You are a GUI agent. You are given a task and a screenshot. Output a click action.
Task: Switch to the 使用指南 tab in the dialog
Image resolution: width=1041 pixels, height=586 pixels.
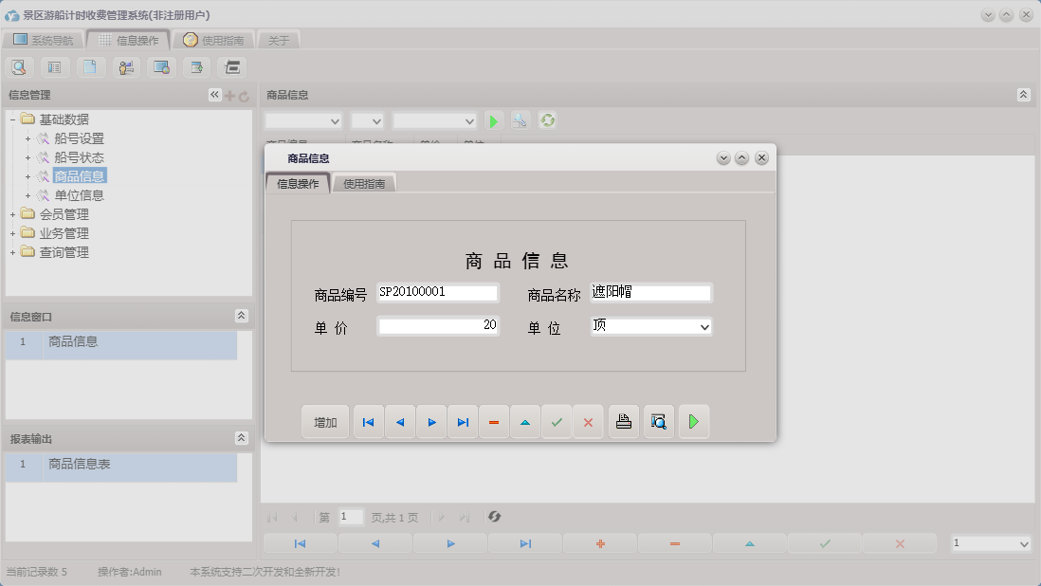(x=366, y=182)
